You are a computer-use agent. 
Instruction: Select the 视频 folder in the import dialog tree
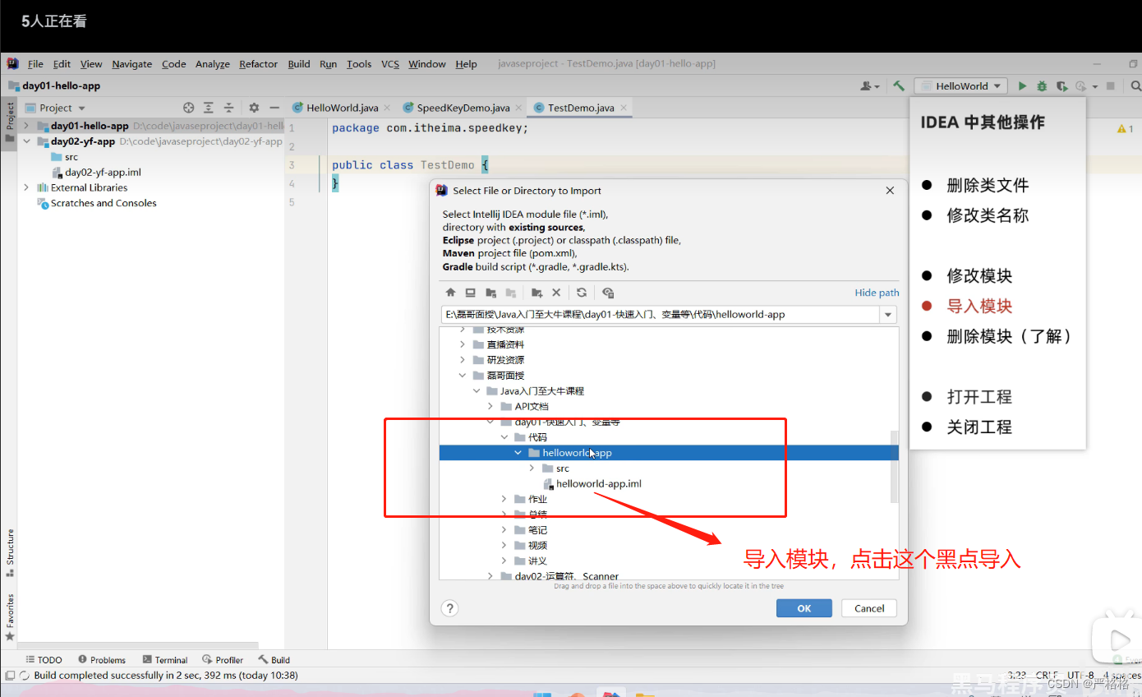[537, 546]
